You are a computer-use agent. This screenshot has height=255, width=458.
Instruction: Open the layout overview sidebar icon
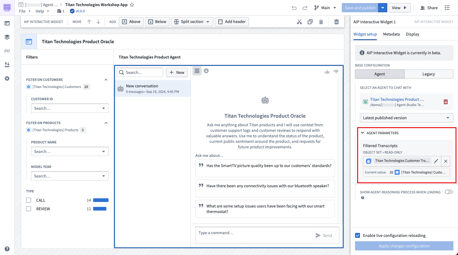pyautogui.click(x=7, y=23)
